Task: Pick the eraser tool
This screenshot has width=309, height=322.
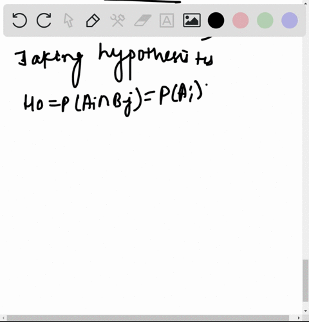Action: (143, 21)
